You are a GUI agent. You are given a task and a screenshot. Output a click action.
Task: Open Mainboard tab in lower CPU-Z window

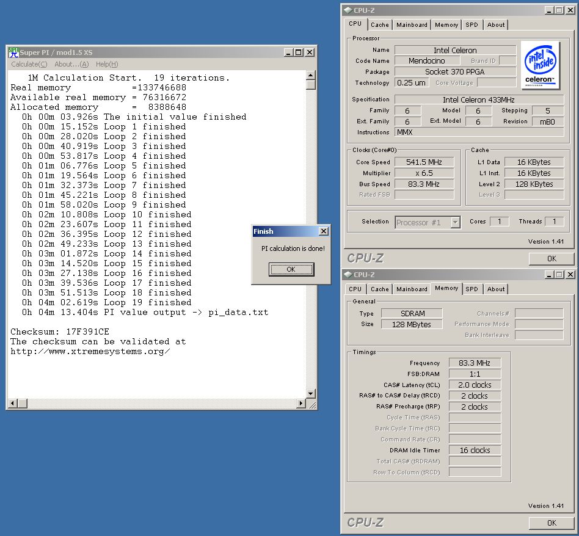click(412, 289)
